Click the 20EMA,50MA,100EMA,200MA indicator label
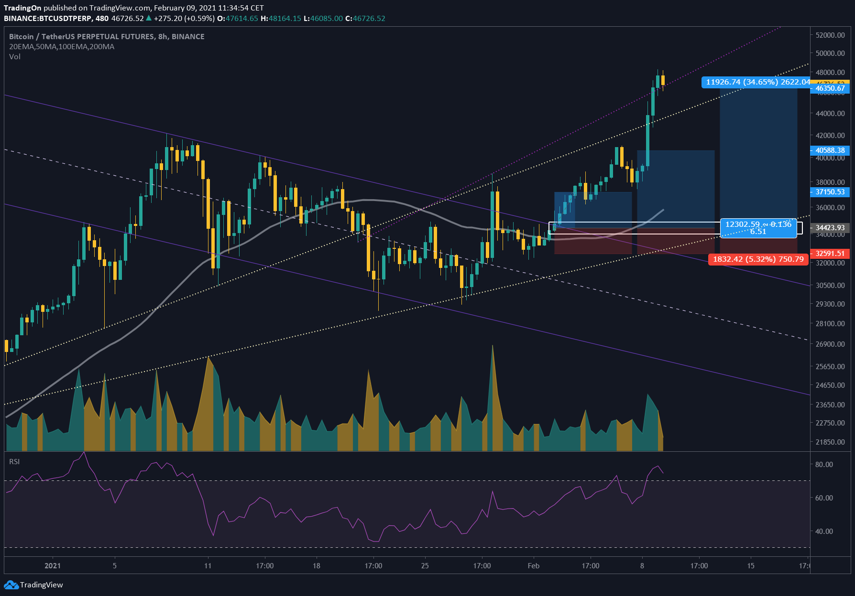Image resolution: width=855 pixels, height=596 pixels. (x=62, y=46)
